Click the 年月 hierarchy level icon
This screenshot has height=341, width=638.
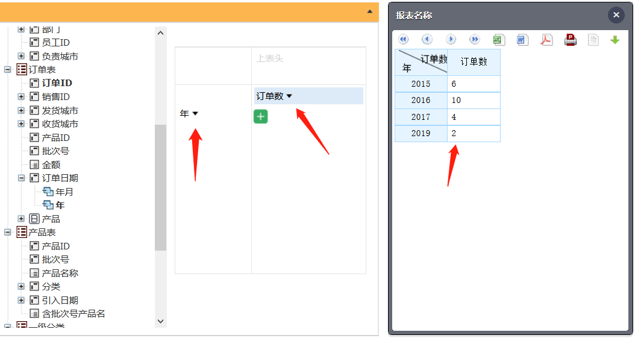[x=48, y=192]
